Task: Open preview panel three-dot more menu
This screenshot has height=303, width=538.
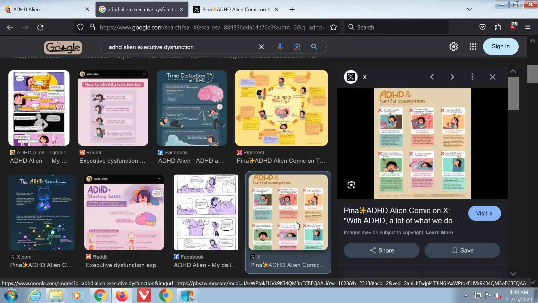Action: (x=472, y=77)
